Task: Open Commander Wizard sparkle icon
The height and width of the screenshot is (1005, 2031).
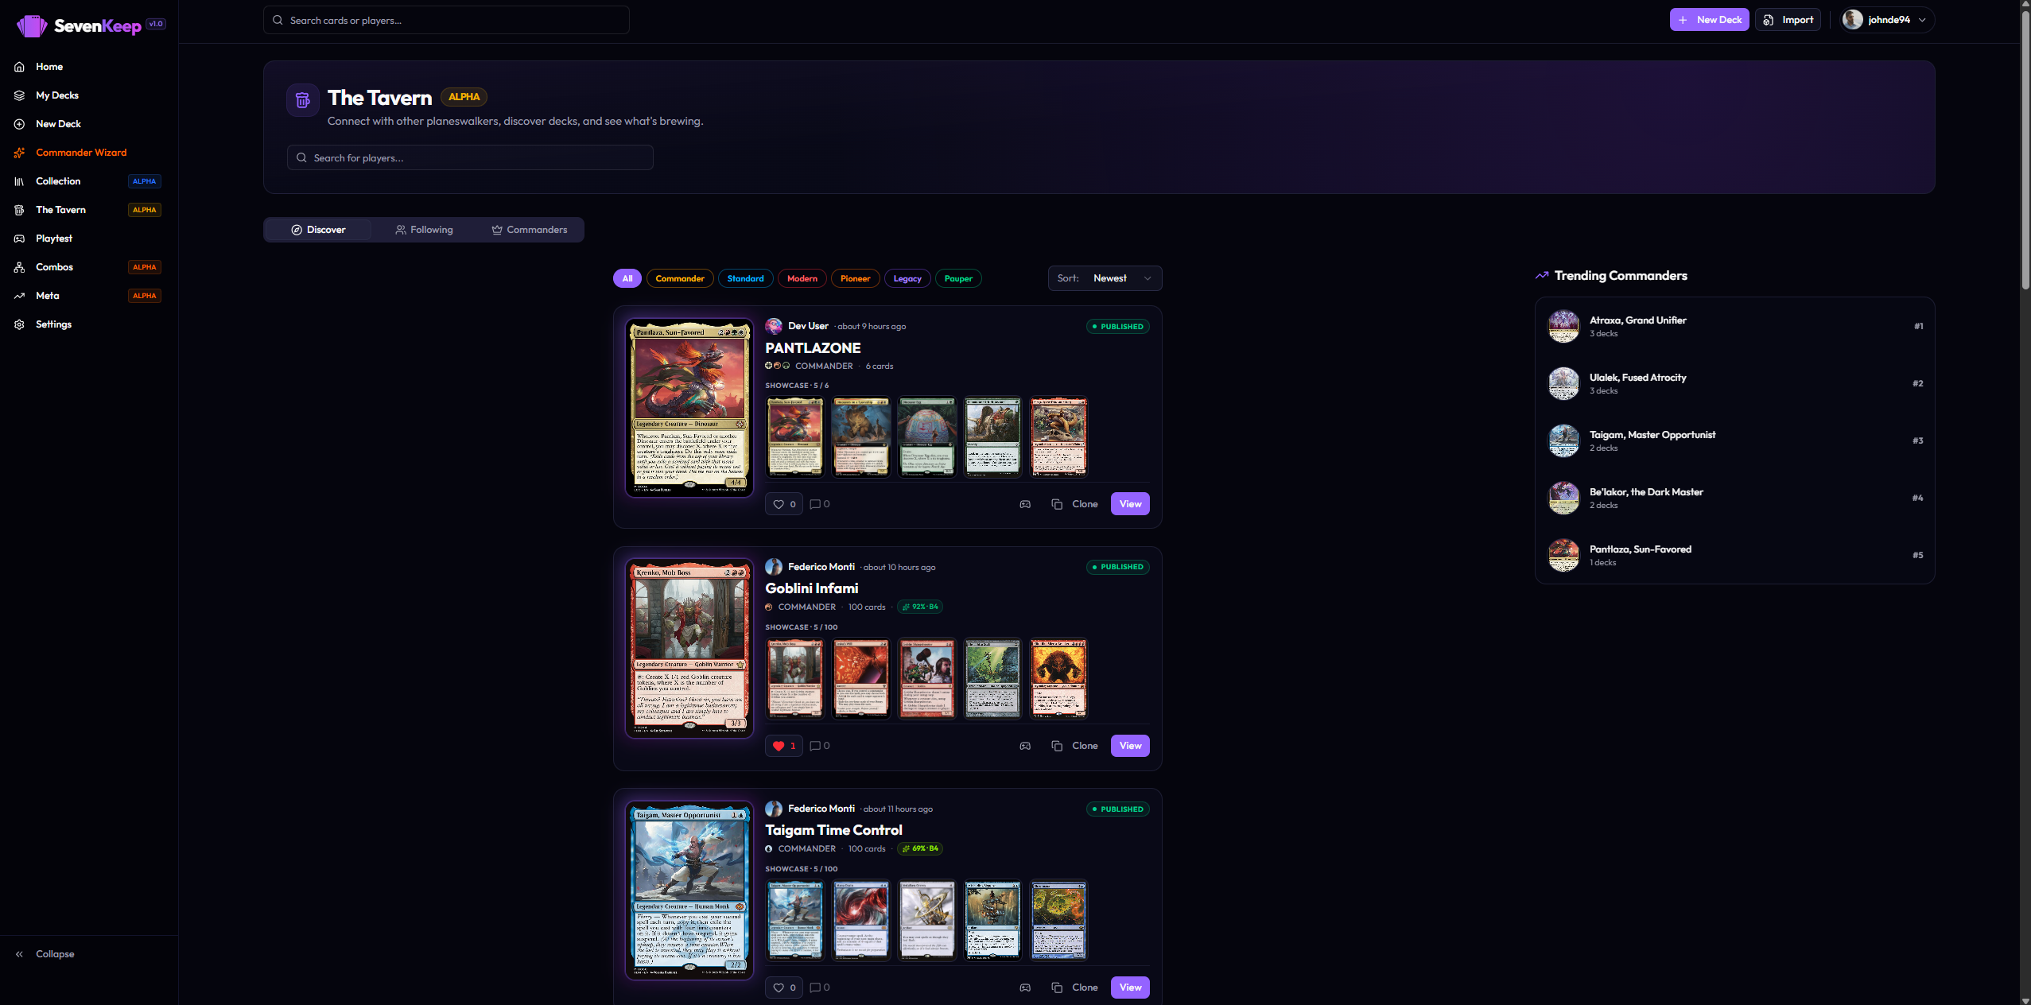Action: click(x=19, y=153)
